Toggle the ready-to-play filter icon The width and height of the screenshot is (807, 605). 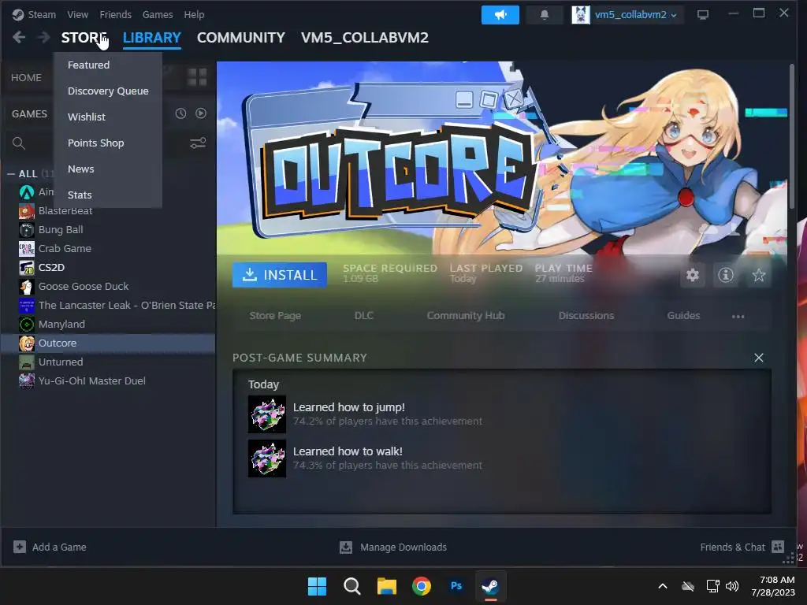coord(201,113)
